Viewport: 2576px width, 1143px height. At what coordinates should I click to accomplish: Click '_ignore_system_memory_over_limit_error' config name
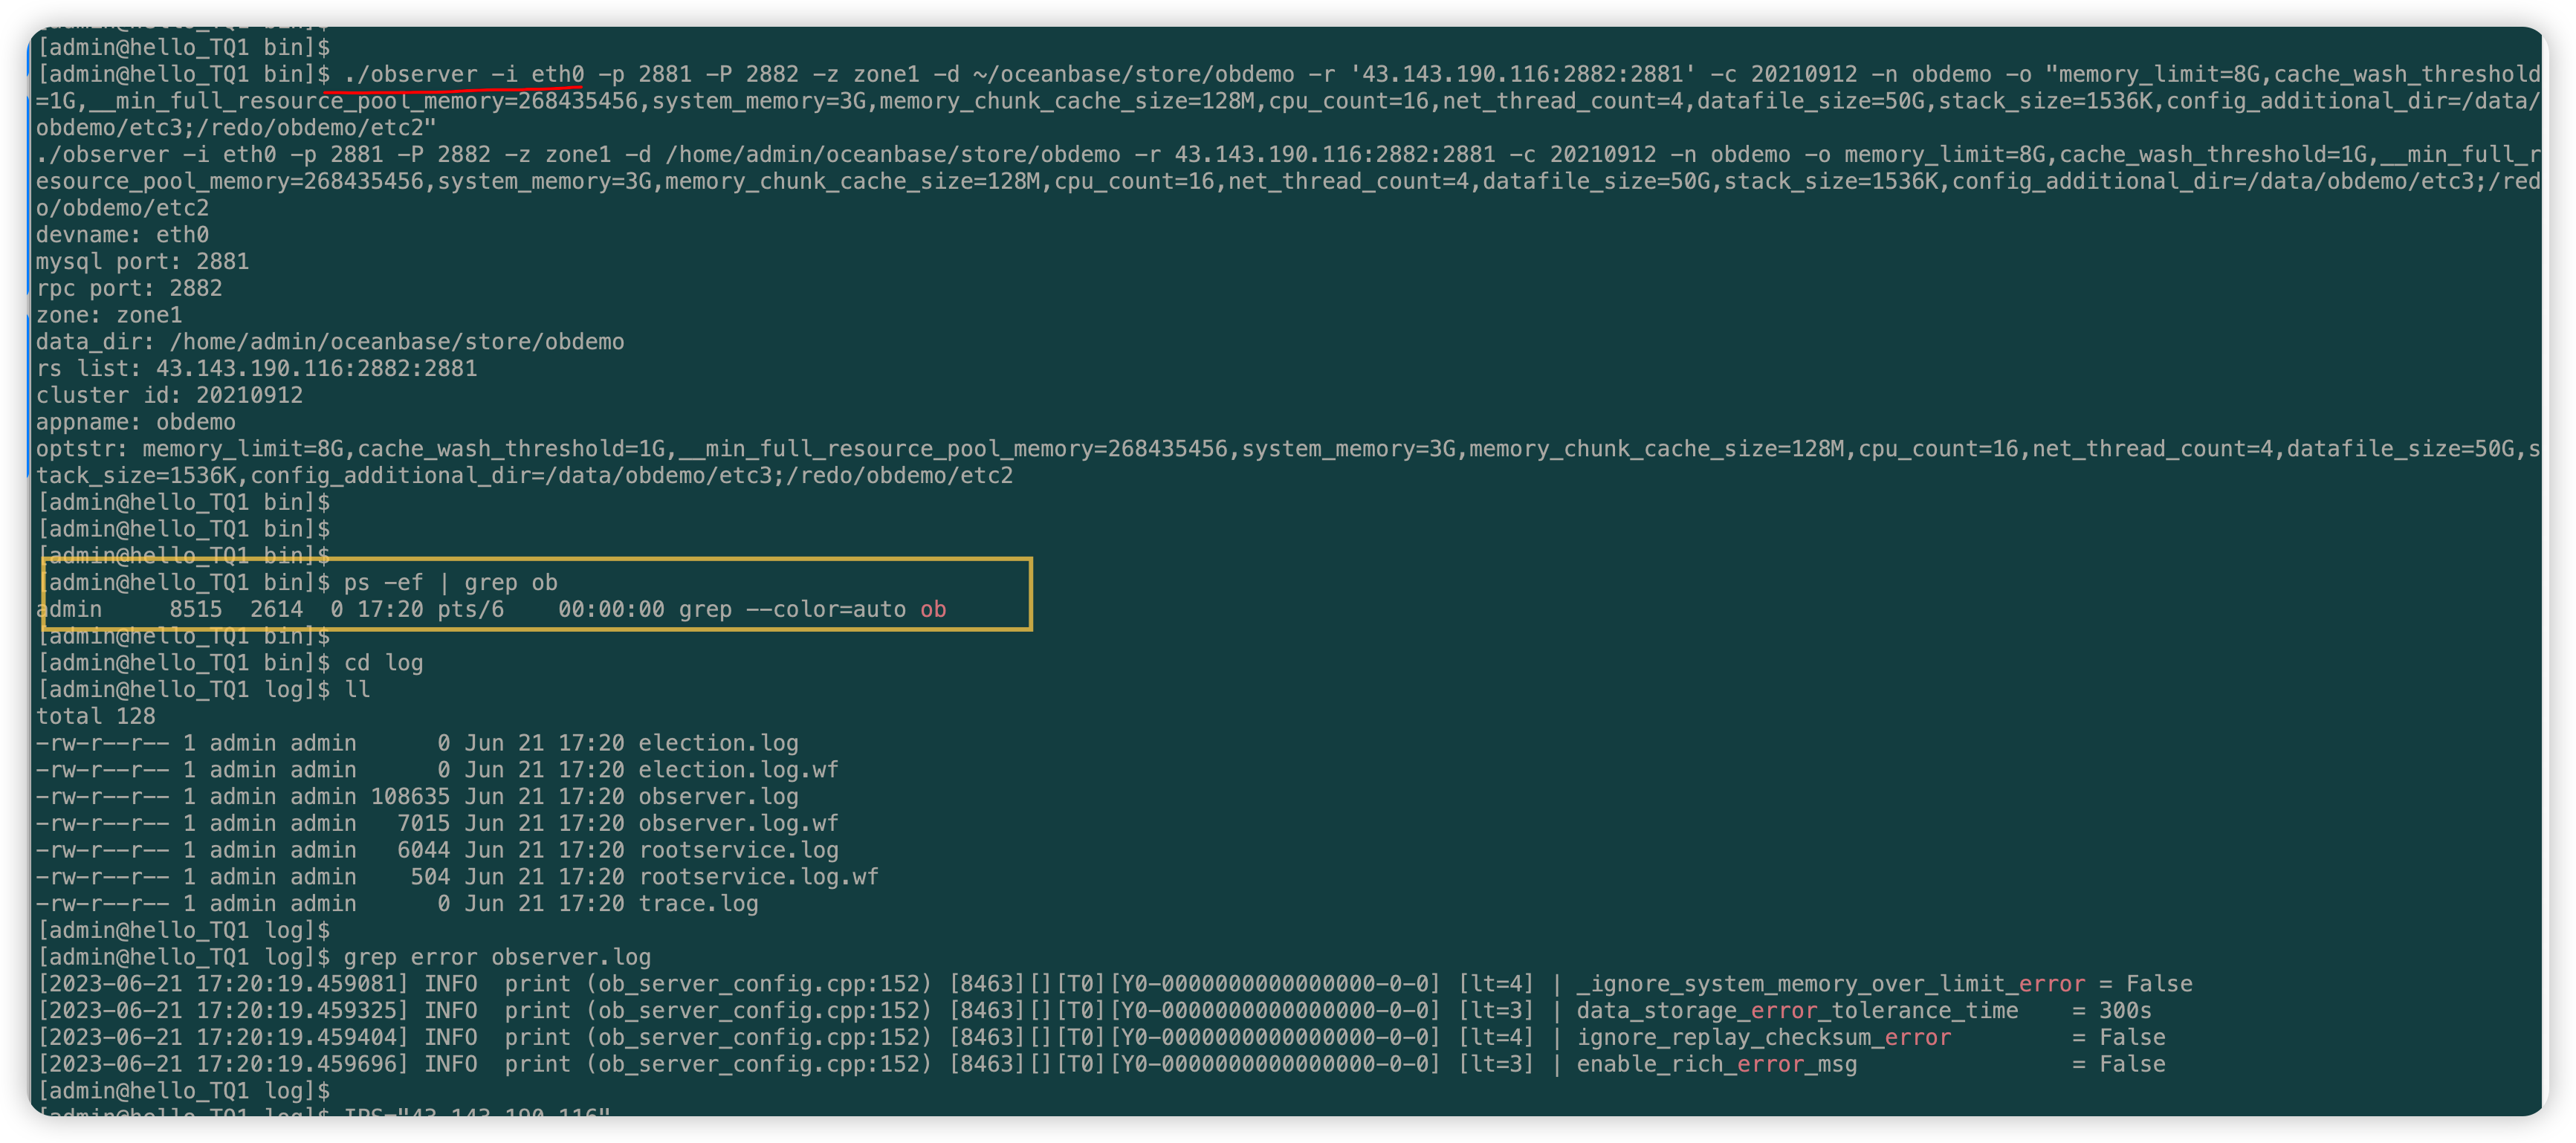[x=1831, y=984]
